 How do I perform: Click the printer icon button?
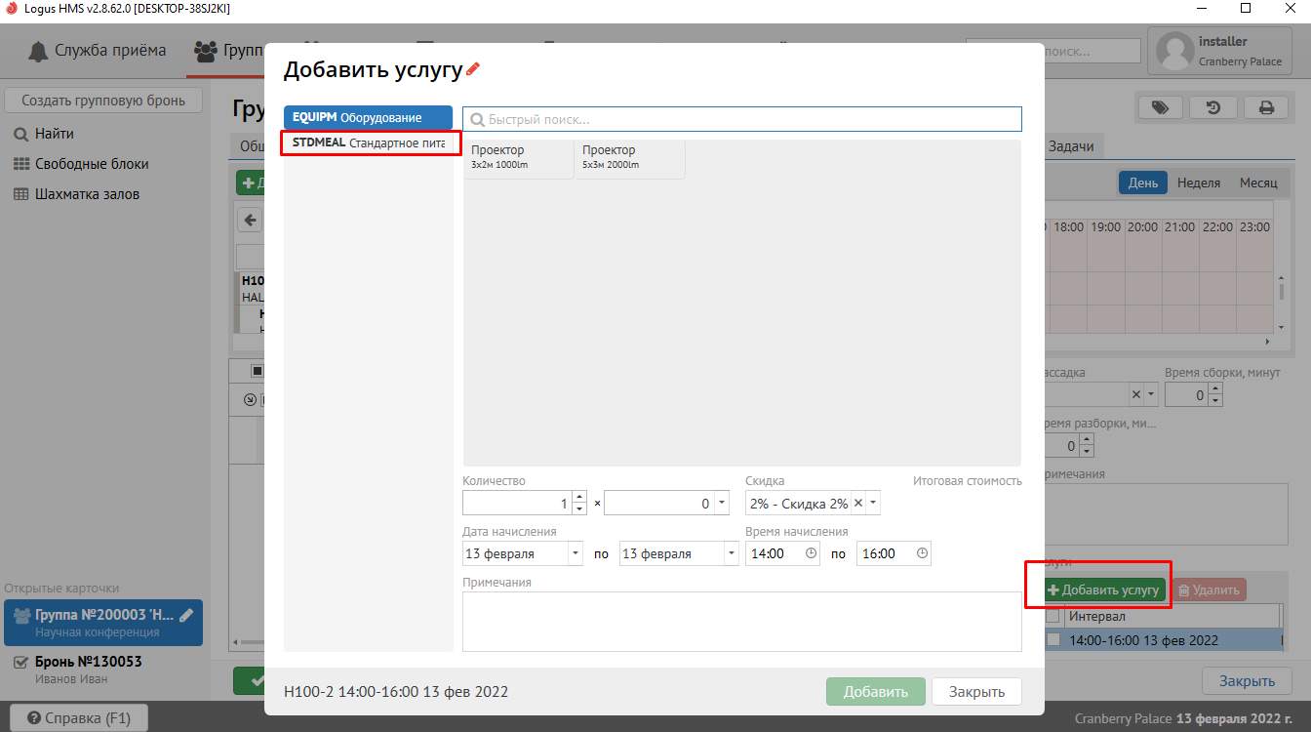1266,108
